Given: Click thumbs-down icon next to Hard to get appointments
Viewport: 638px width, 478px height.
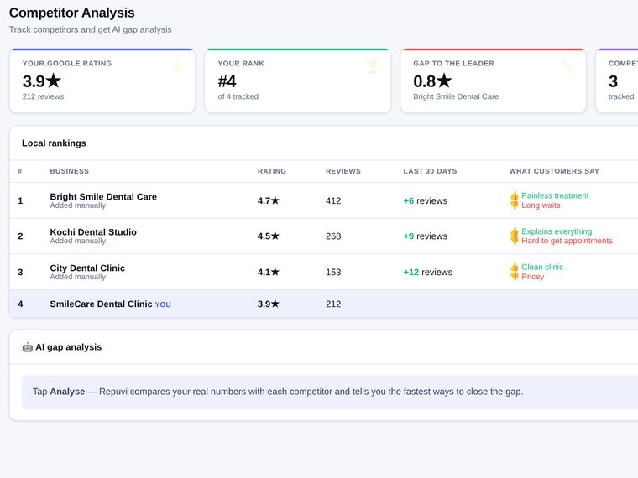Looking at the screenshot, I should point(515,241).
